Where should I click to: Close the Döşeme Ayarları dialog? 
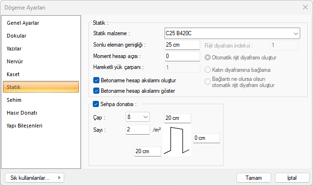coord(305,8)
